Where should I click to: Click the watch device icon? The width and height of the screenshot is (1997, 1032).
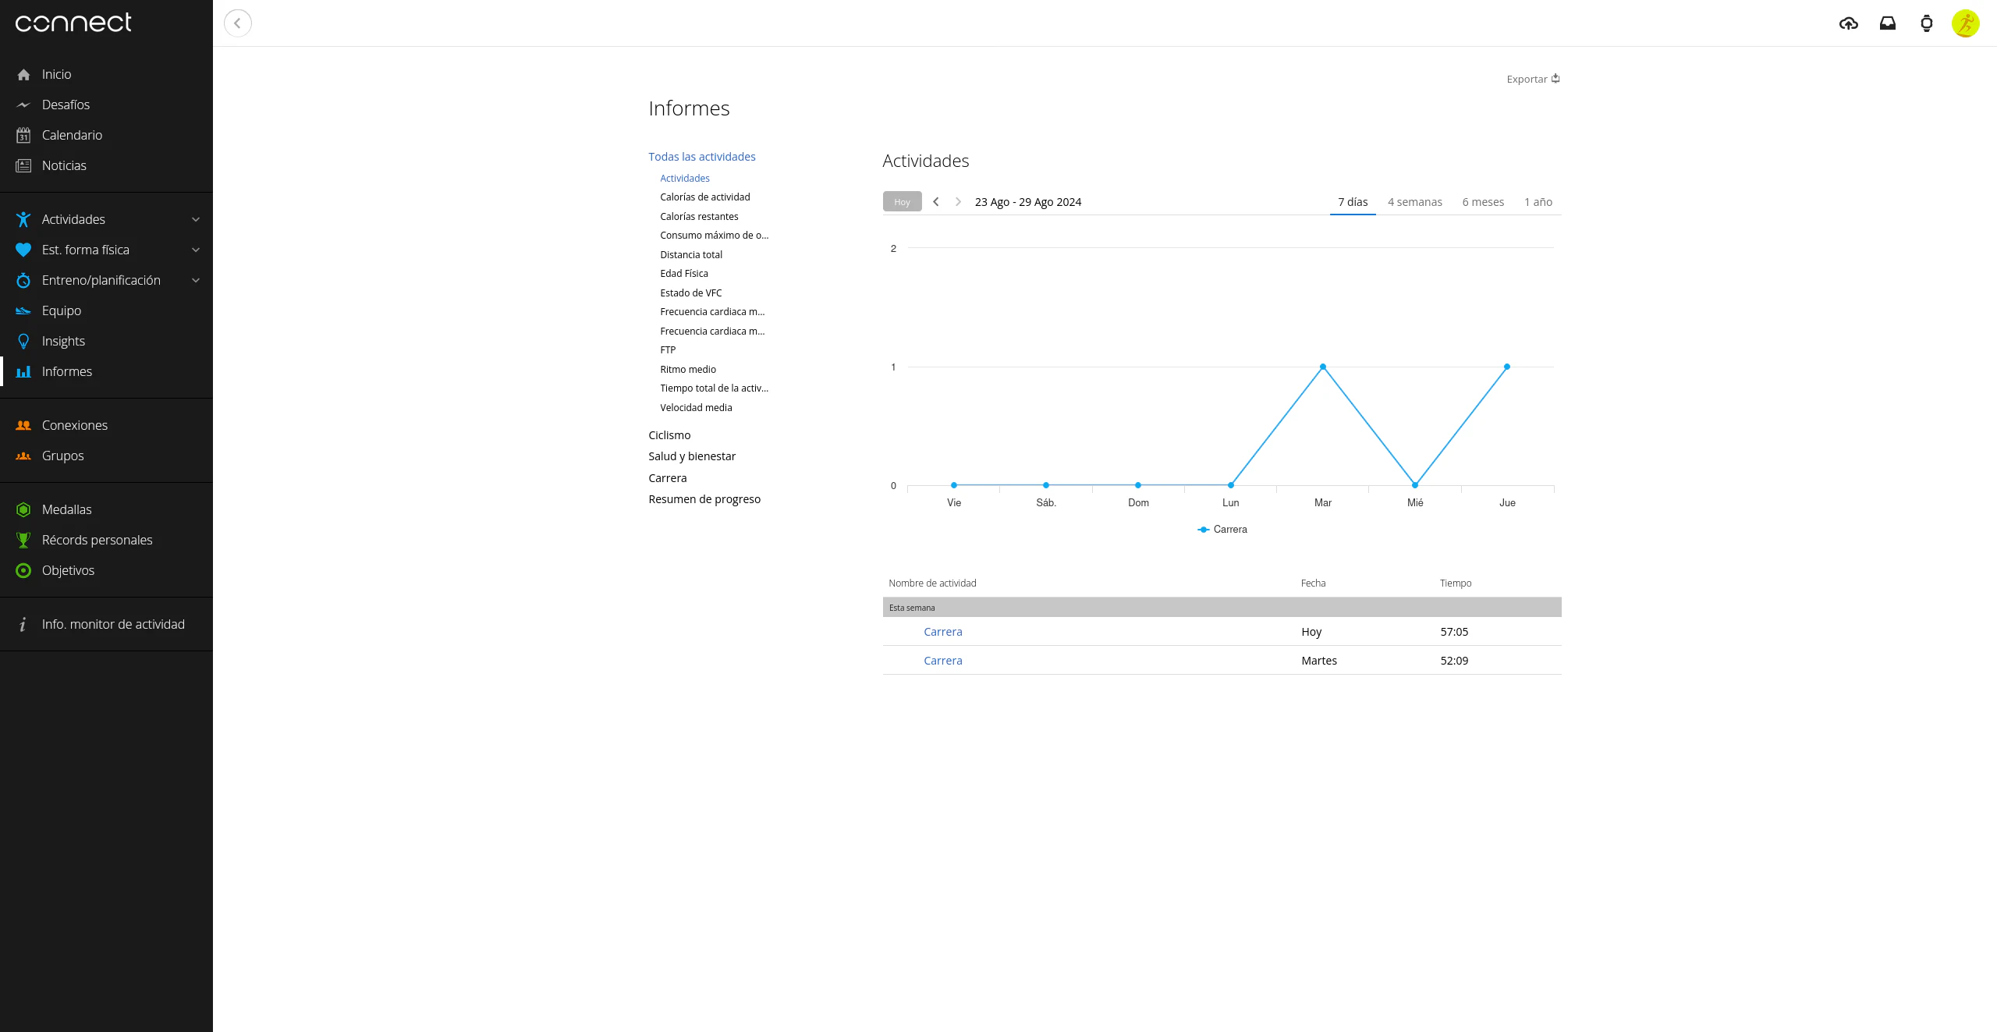[x=1926, y=23]
